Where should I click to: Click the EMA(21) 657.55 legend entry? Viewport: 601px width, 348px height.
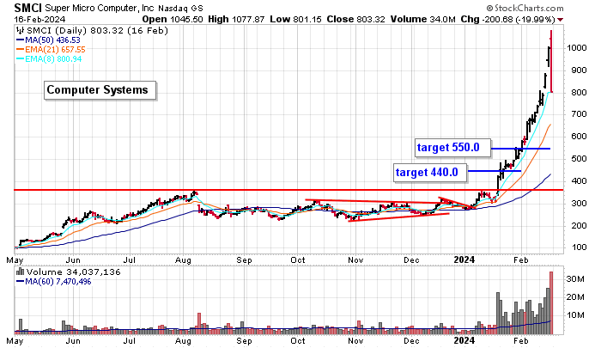(x=51, y=50)
